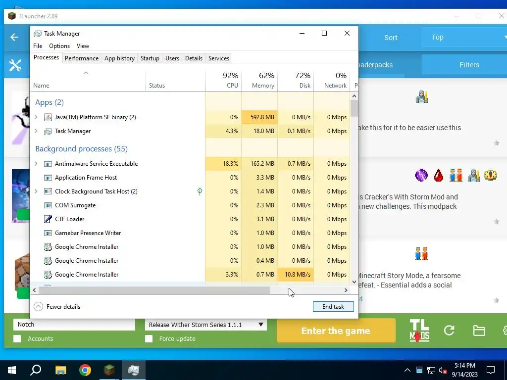The width and height of the screenshot is (507, 380).
Task: Open File Explorer from the taskbar
Action: click(60, 370)
